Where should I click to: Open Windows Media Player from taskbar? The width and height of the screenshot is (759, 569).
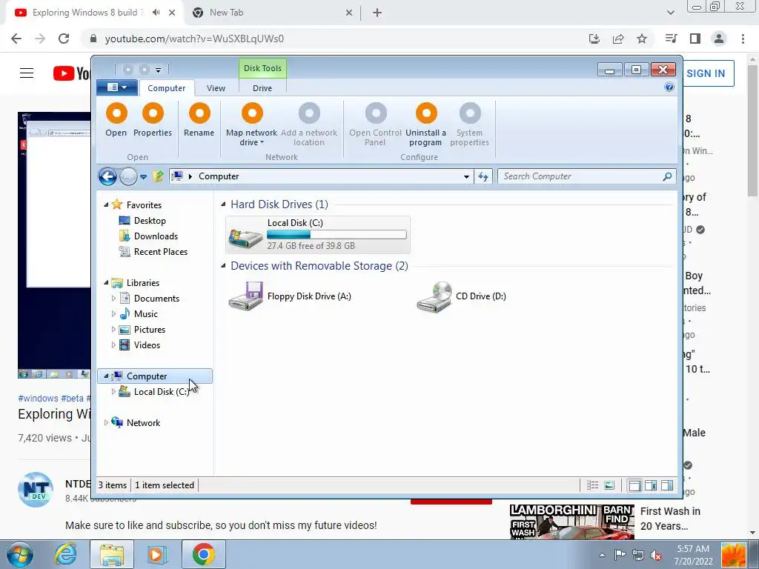pyautogui.click(x=157, y=554)
